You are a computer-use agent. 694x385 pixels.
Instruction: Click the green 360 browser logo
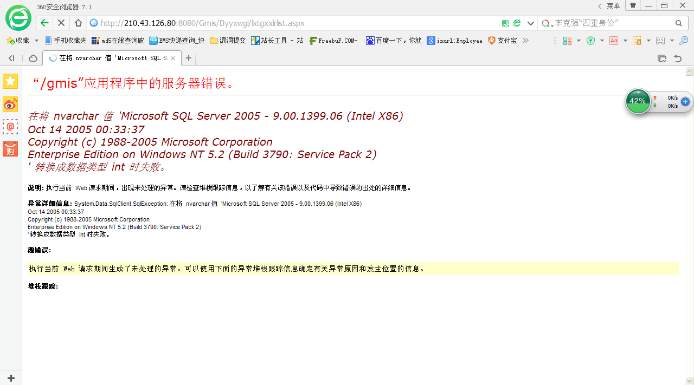tap(18, 18)
